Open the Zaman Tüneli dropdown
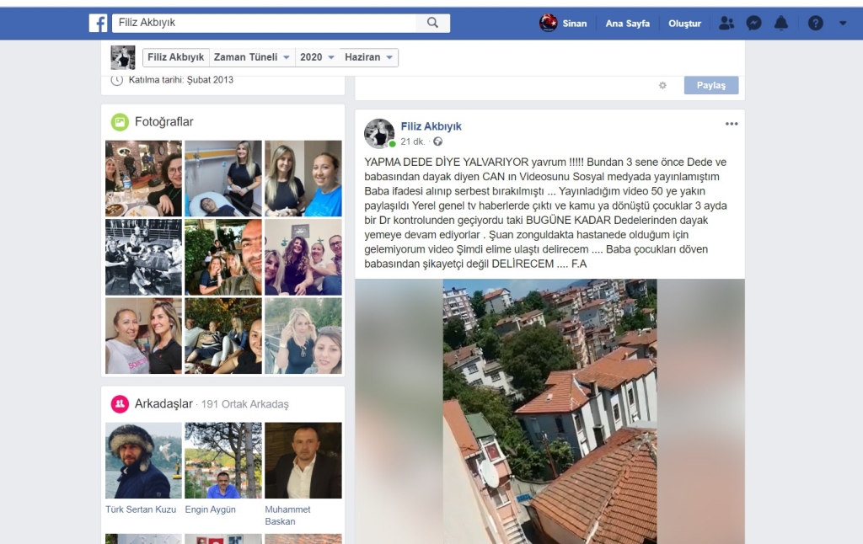Viewport: 863px width, 544px height. pos(252,57)
